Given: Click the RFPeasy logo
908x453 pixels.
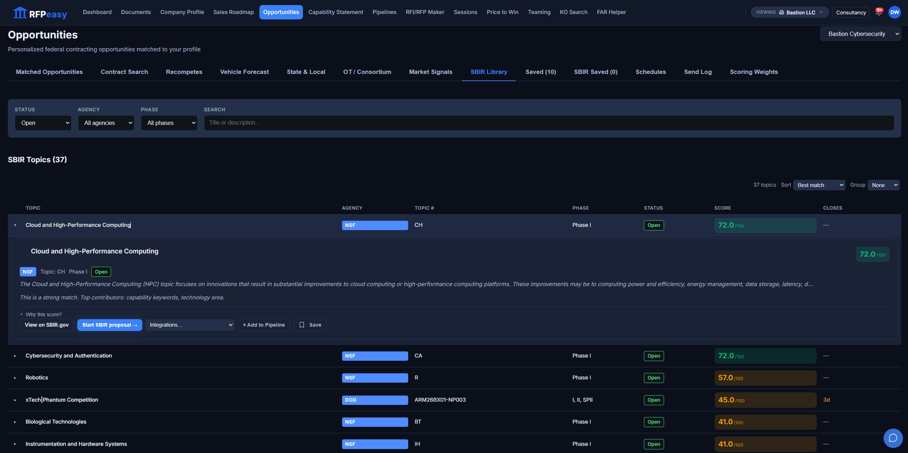Looking at the screenshot, I should [40, 13].
